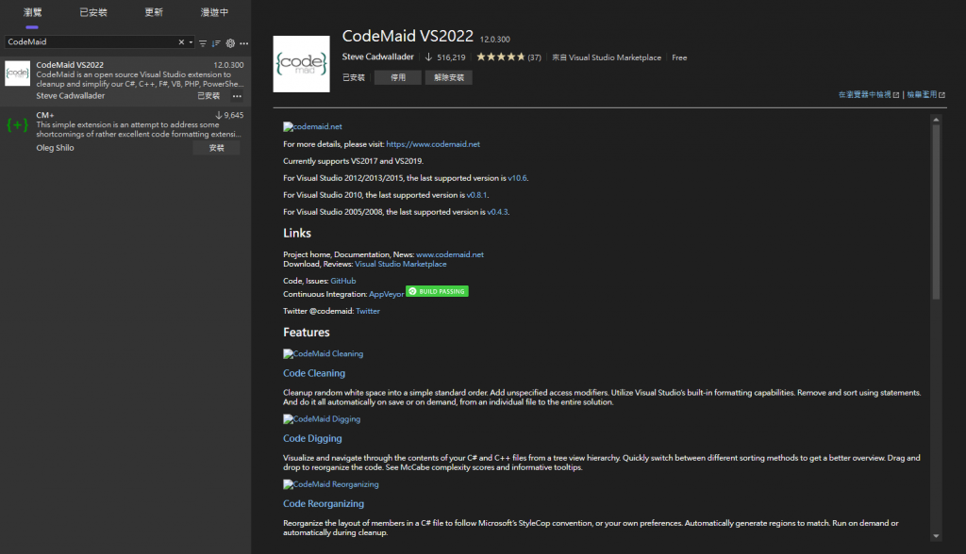This screenshot has height=554, width=966.
Task: Open more options beside the gear icon
Action: tap(244, 43)
